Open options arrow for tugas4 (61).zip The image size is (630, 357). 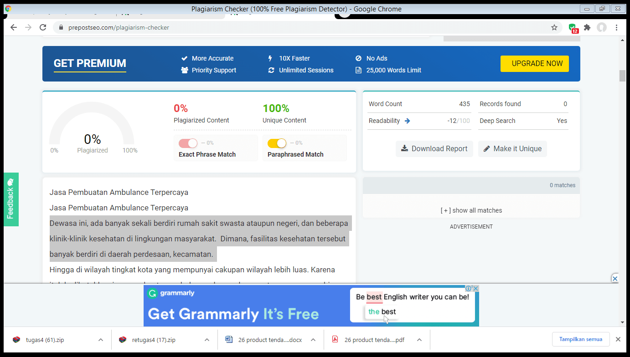100,340
